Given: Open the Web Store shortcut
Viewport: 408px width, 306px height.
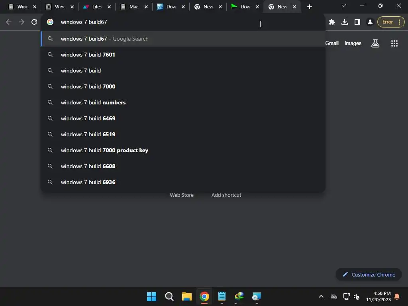Looking at the screenshot, I should tap(182, 195).
